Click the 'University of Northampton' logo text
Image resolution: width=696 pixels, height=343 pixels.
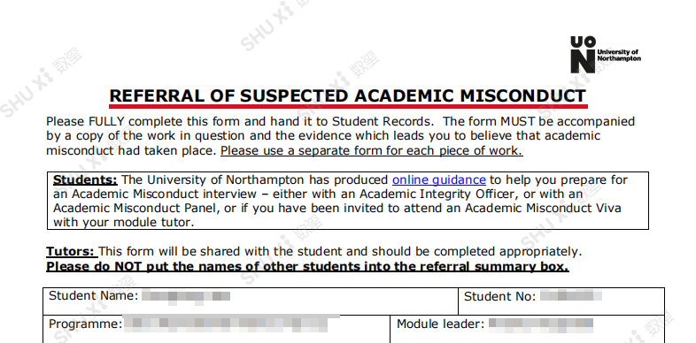(x=619, y=56)
